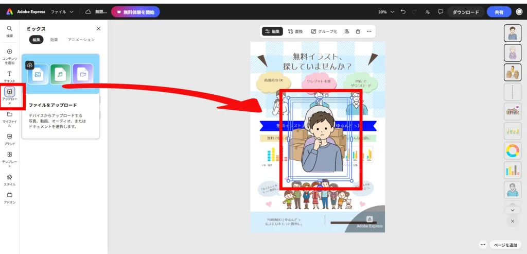
Task: Open more options in floating toolbar
Action: click(369, 31)
